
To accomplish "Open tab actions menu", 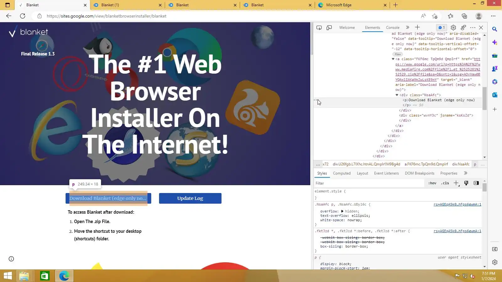I will pyautogui.click(x=8, y=5).
